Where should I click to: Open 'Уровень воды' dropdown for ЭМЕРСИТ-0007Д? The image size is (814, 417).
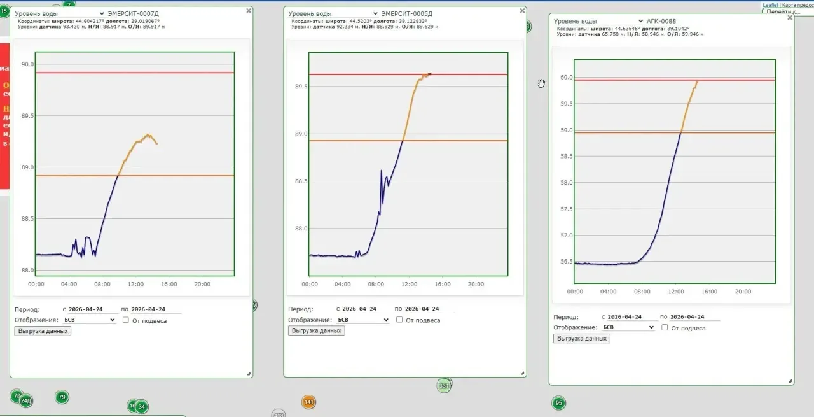[x=59, y=13]
